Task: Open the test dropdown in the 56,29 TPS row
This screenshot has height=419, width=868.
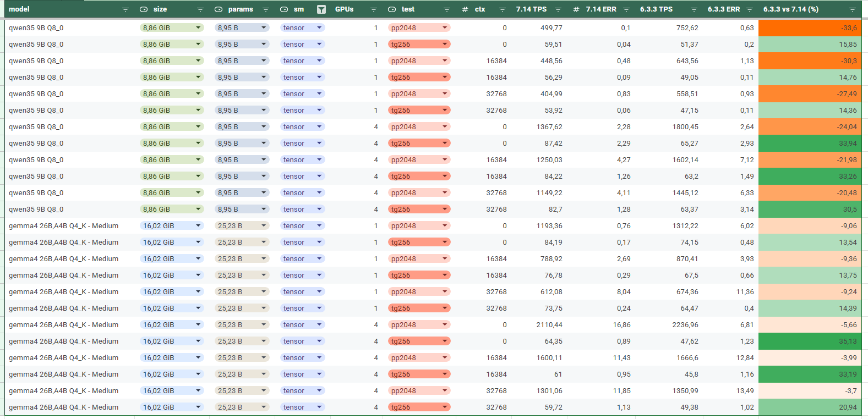Action: (x=419, y=77)
